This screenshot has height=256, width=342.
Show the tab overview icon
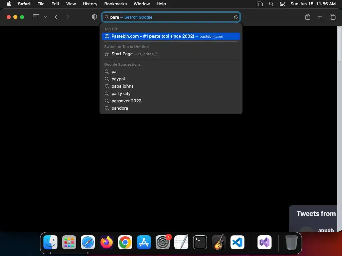point(332,17)
